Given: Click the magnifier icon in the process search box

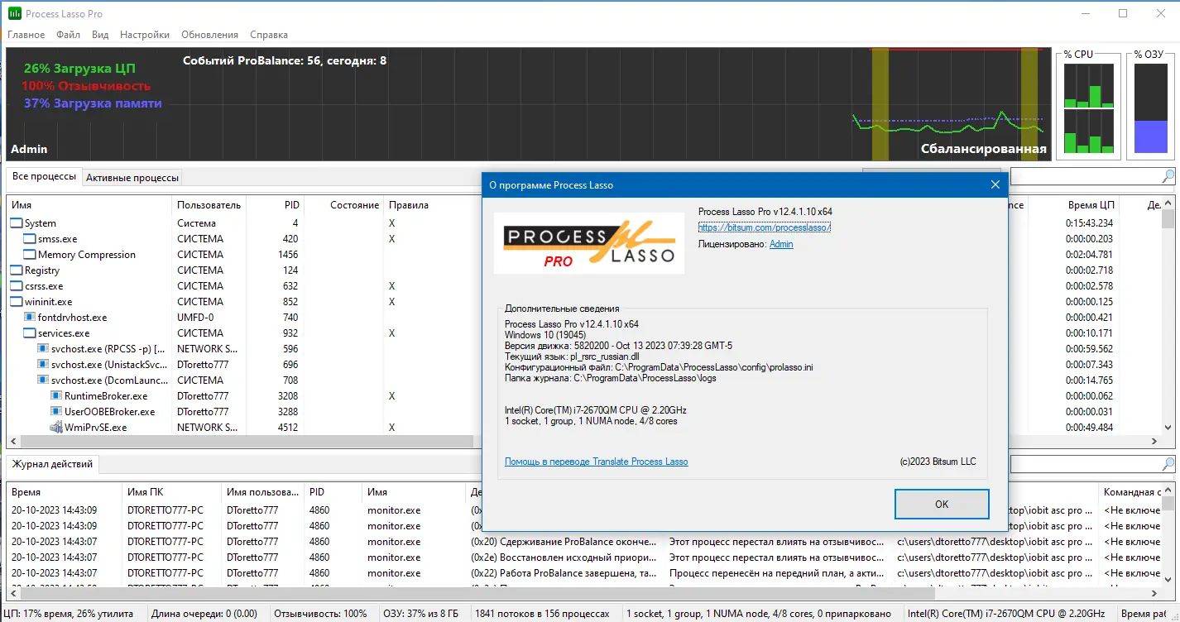Looking at the screenshot, I should [1168, 176].
